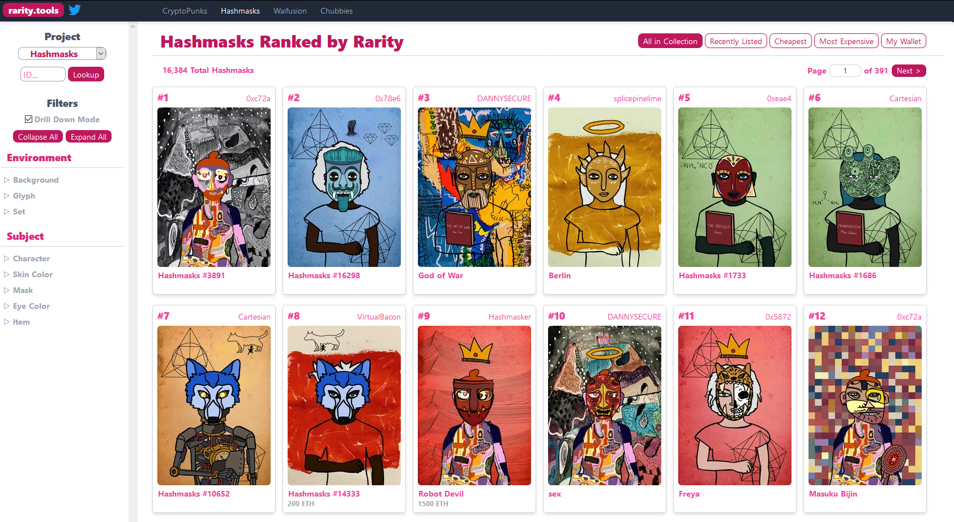Screen dimensions: 954x522
Task: Click the rarity.tools logo
Action: pyautogui.click(x=33, y=10)
